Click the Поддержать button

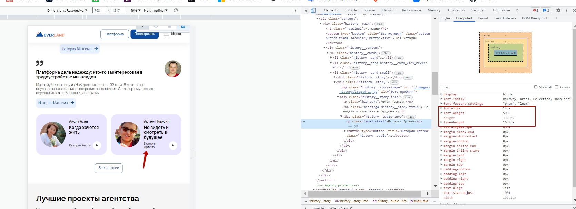145,34
